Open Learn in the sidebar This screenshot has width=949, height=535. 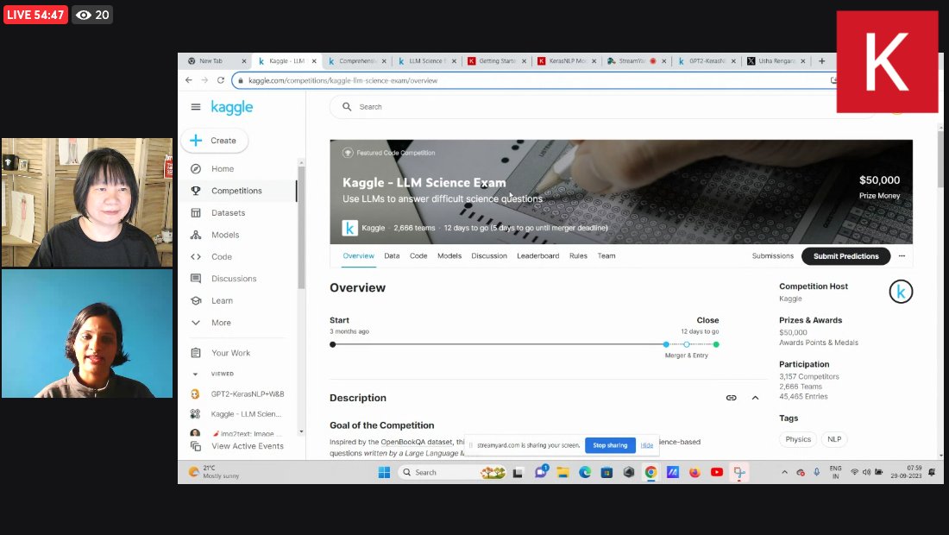pyautogui.click(x=222, y=301)
